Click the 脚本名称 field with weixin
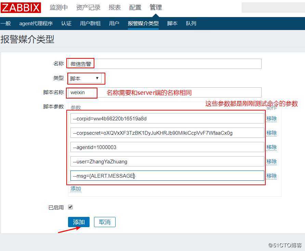Screen dimensions: 305x251 164,92
